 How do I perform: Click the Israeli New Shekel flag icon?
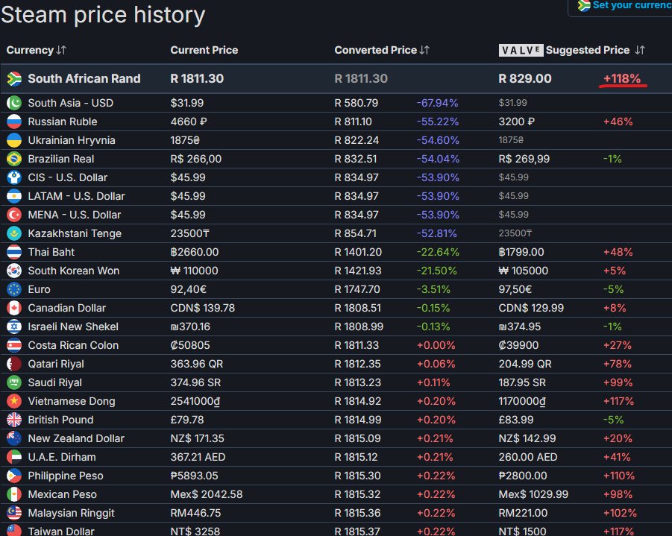[14, 327]
